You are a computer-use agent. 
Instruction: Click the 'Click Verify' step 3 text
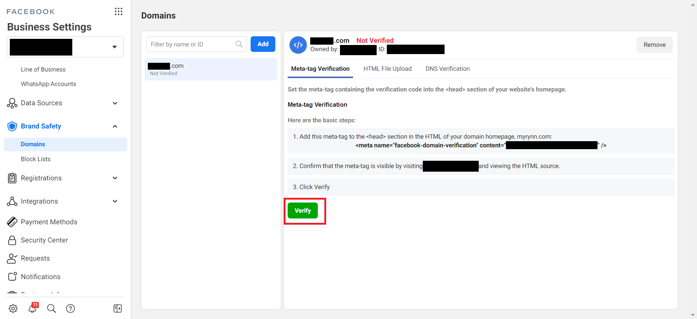tap(311, 187)
